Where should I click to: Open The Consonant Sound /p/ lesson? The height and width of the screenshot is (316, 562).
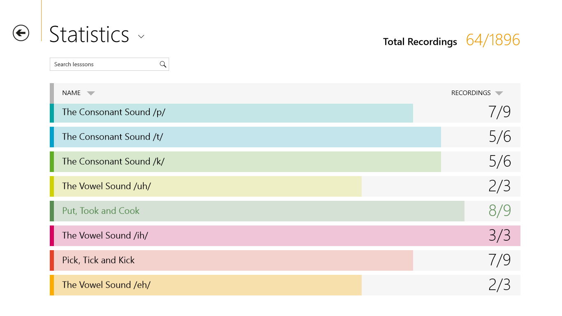point(114,112)
